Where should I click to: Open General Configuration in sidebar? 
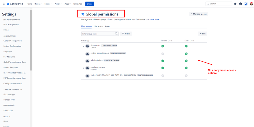coord(12,41)
